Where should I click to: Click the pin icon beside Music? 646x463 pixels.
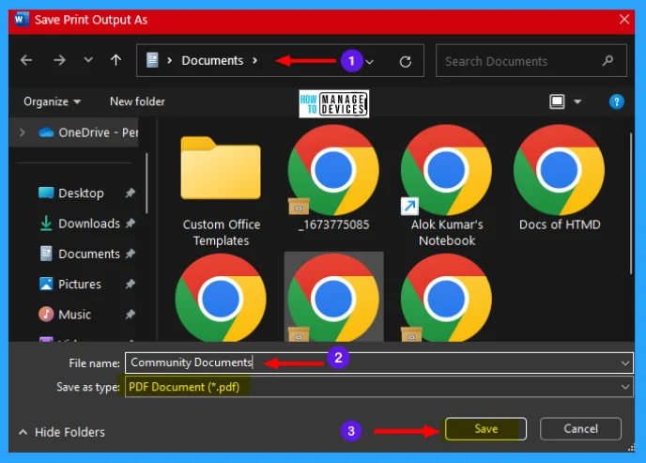(x=131, y=315)
